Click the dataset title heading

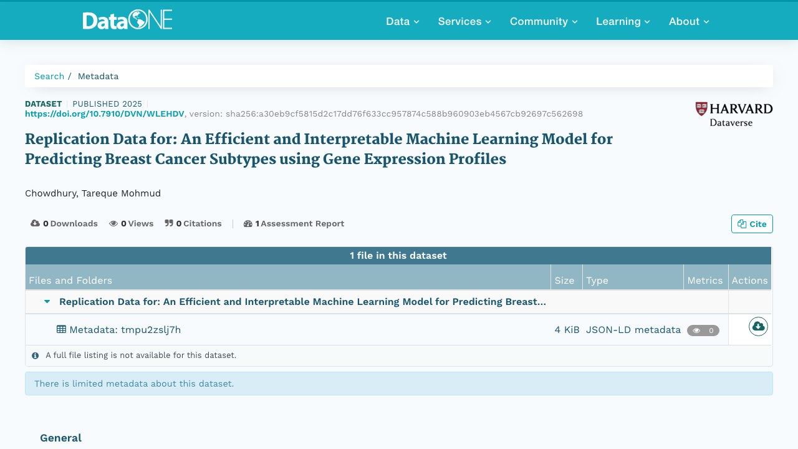[319, 149]
